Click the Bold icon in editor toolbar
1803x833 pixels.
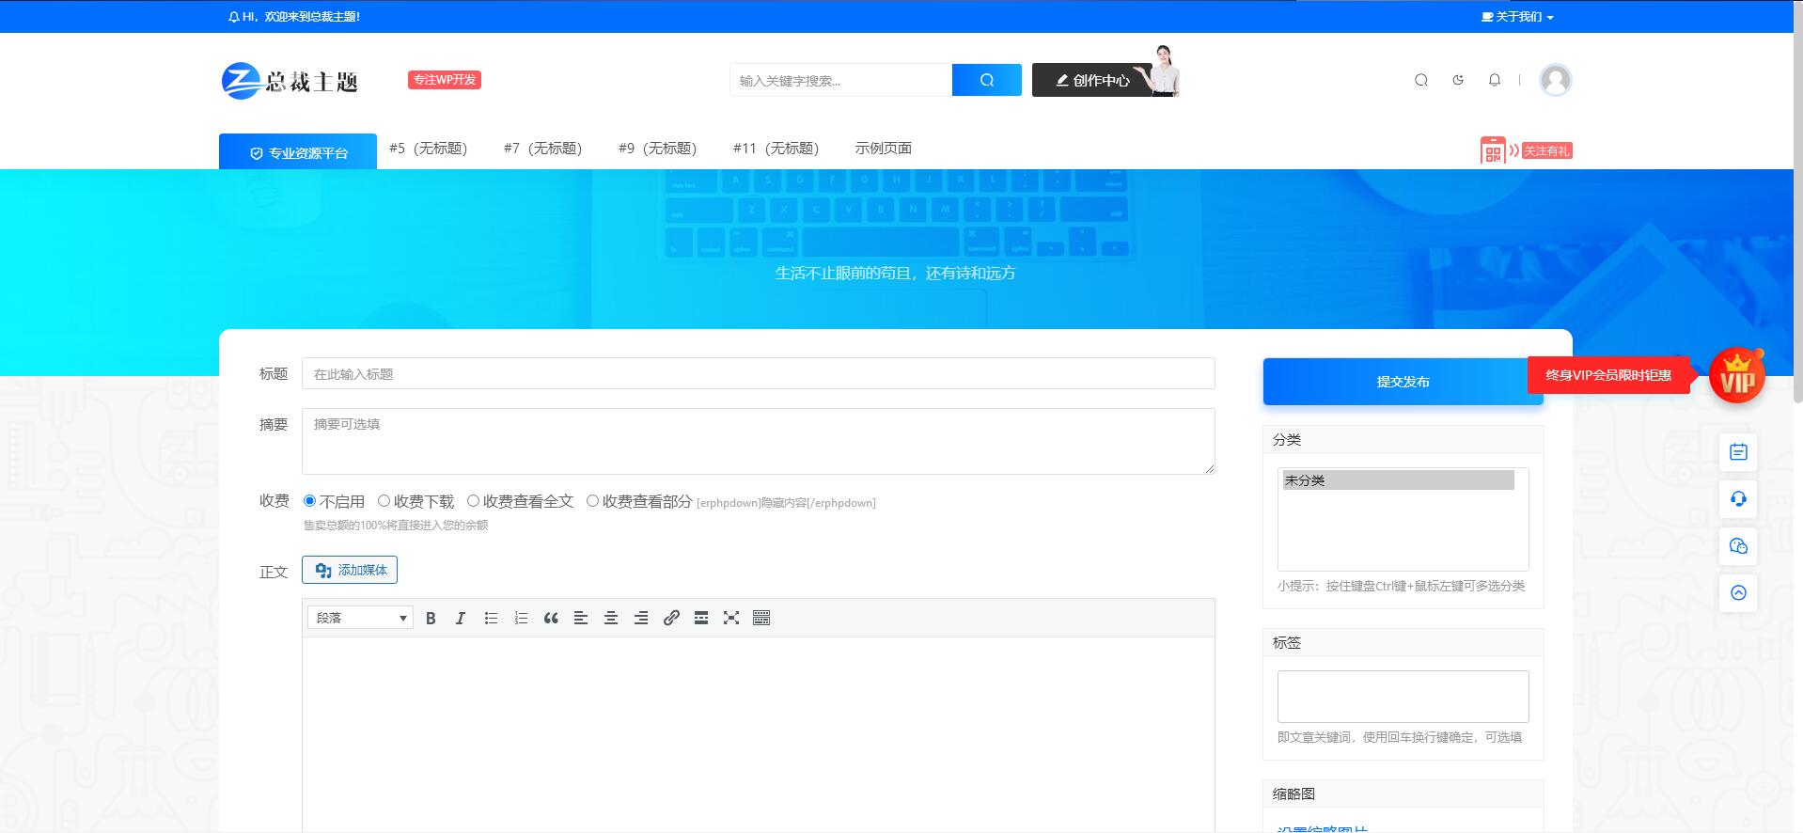click(431, 618)
